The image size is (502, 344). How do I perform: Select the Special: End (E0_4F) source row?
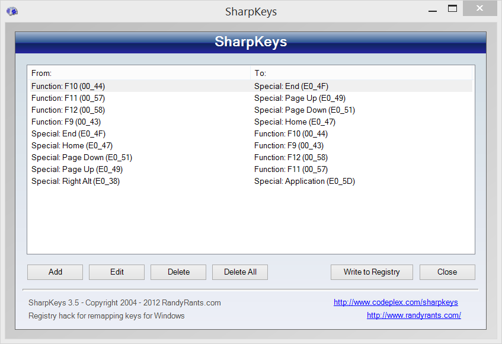point(68,133)
